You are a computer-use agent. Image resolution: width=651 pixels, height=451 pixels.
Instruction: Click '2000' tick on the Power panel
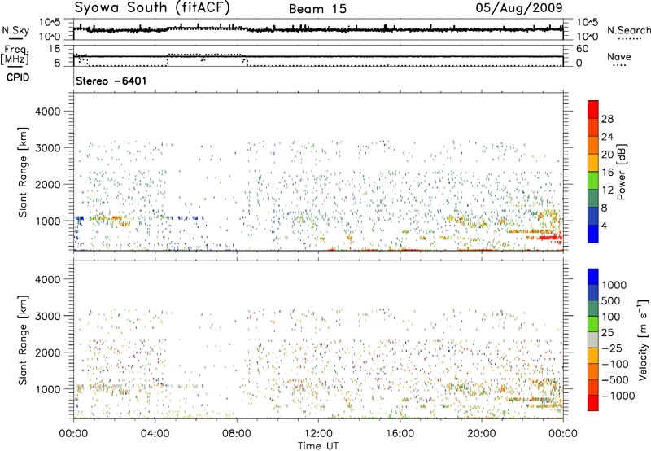coord(48,184)
